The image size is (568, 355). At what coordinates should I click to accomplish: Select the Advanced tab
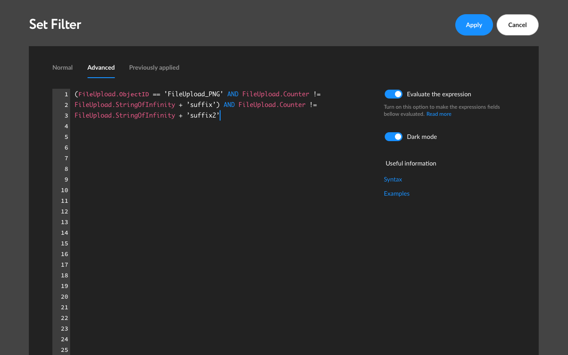[101, 67]
